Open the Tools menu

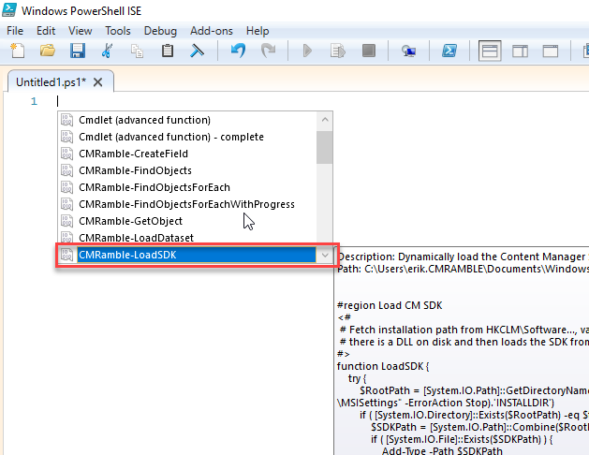click(x=118, y=31)
